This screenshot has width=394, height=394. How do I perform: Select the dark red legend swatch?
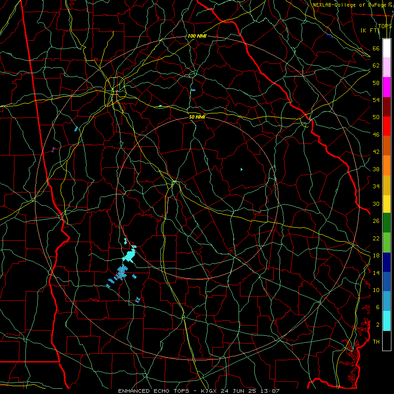coord(387,106)
